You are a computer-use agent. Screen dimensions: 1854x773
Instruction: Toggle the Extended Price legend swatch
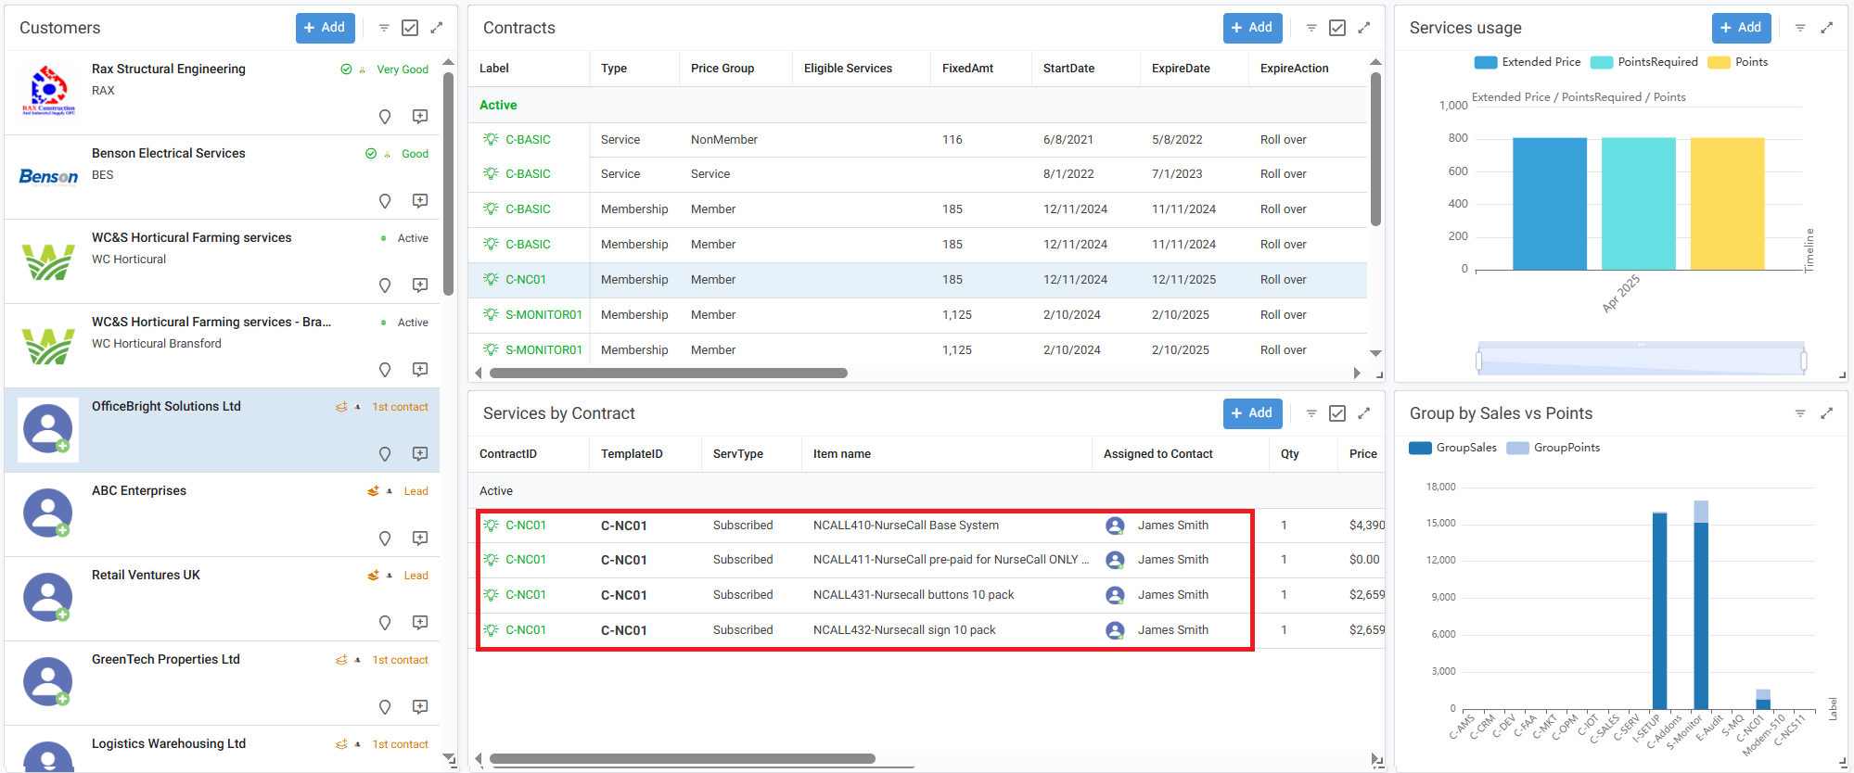tap(1486, 62)
